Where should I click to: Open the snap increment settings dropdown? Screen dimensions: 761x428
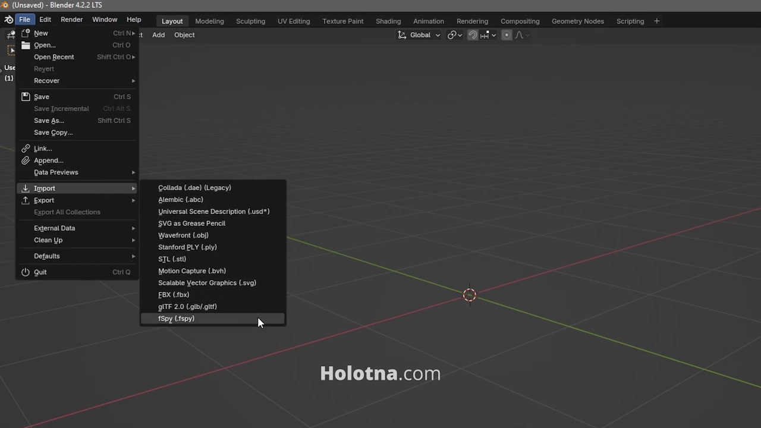[488, 35]
